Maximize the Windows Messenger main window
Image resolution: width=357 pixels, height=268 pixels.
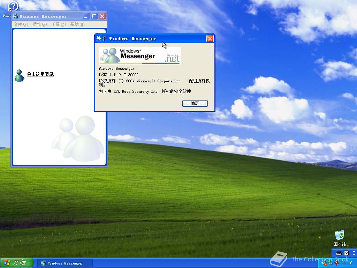pos(94,16)
